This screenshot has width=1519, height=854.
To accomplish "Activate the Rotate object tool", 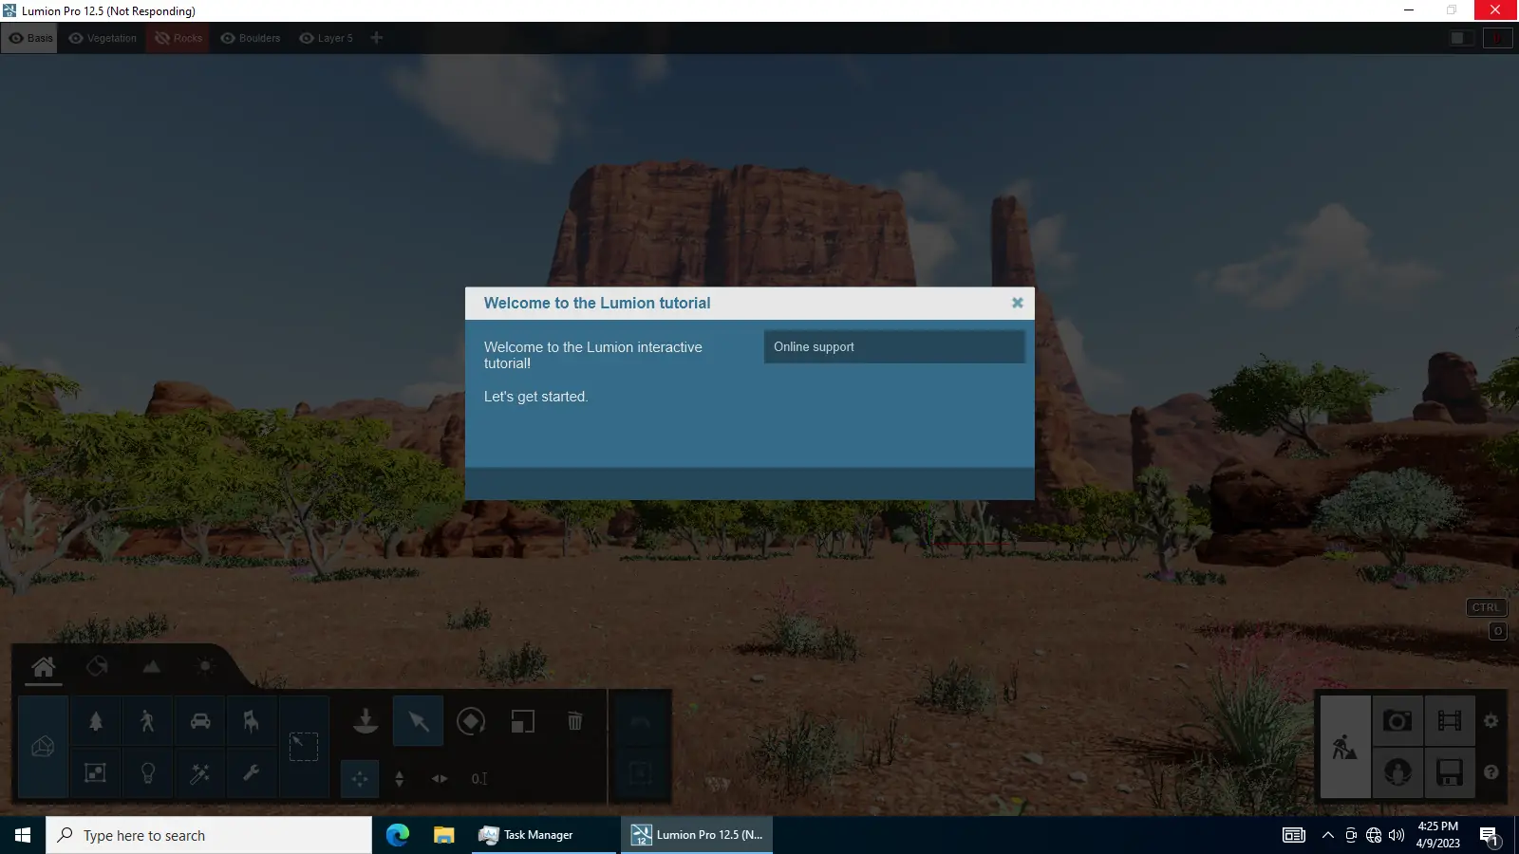I will pos(471,721).
